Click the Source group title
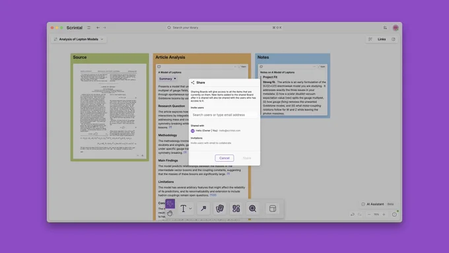449x253 pixels. click(80, 57)
